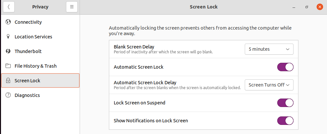
Task: Go to Thunderbolt settings
Action: tap(28, 51)
